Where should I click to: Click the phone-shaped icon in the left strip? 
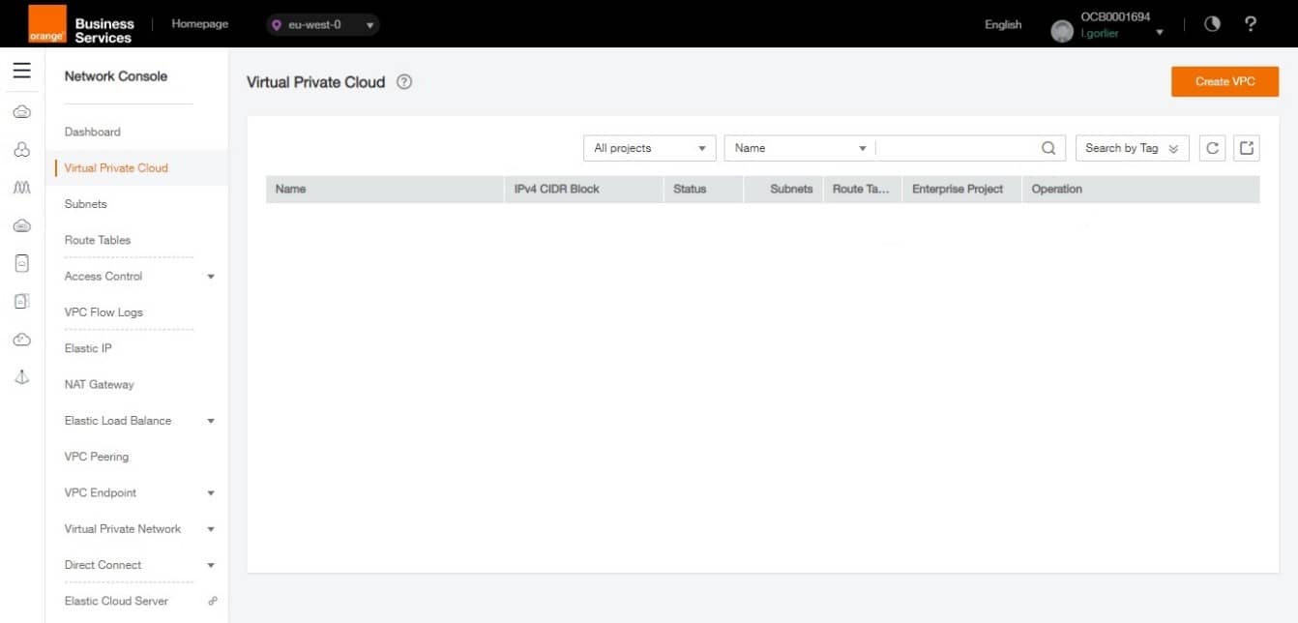(x=22, y=263)
